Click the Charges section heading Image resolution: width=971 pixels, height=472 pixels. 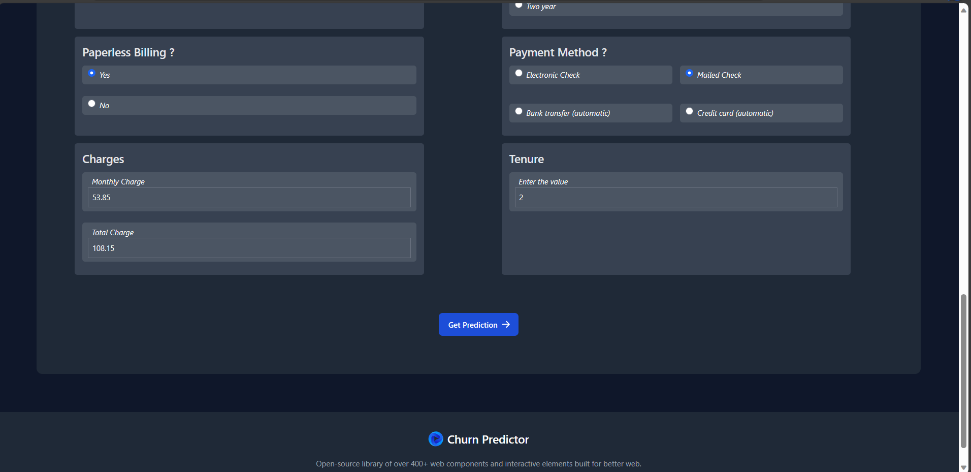[x=103, y=159]
